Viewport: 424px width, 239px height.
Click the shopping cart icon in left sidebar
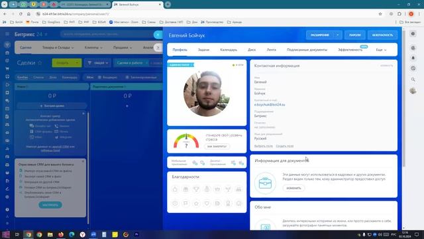click(7, 69)
